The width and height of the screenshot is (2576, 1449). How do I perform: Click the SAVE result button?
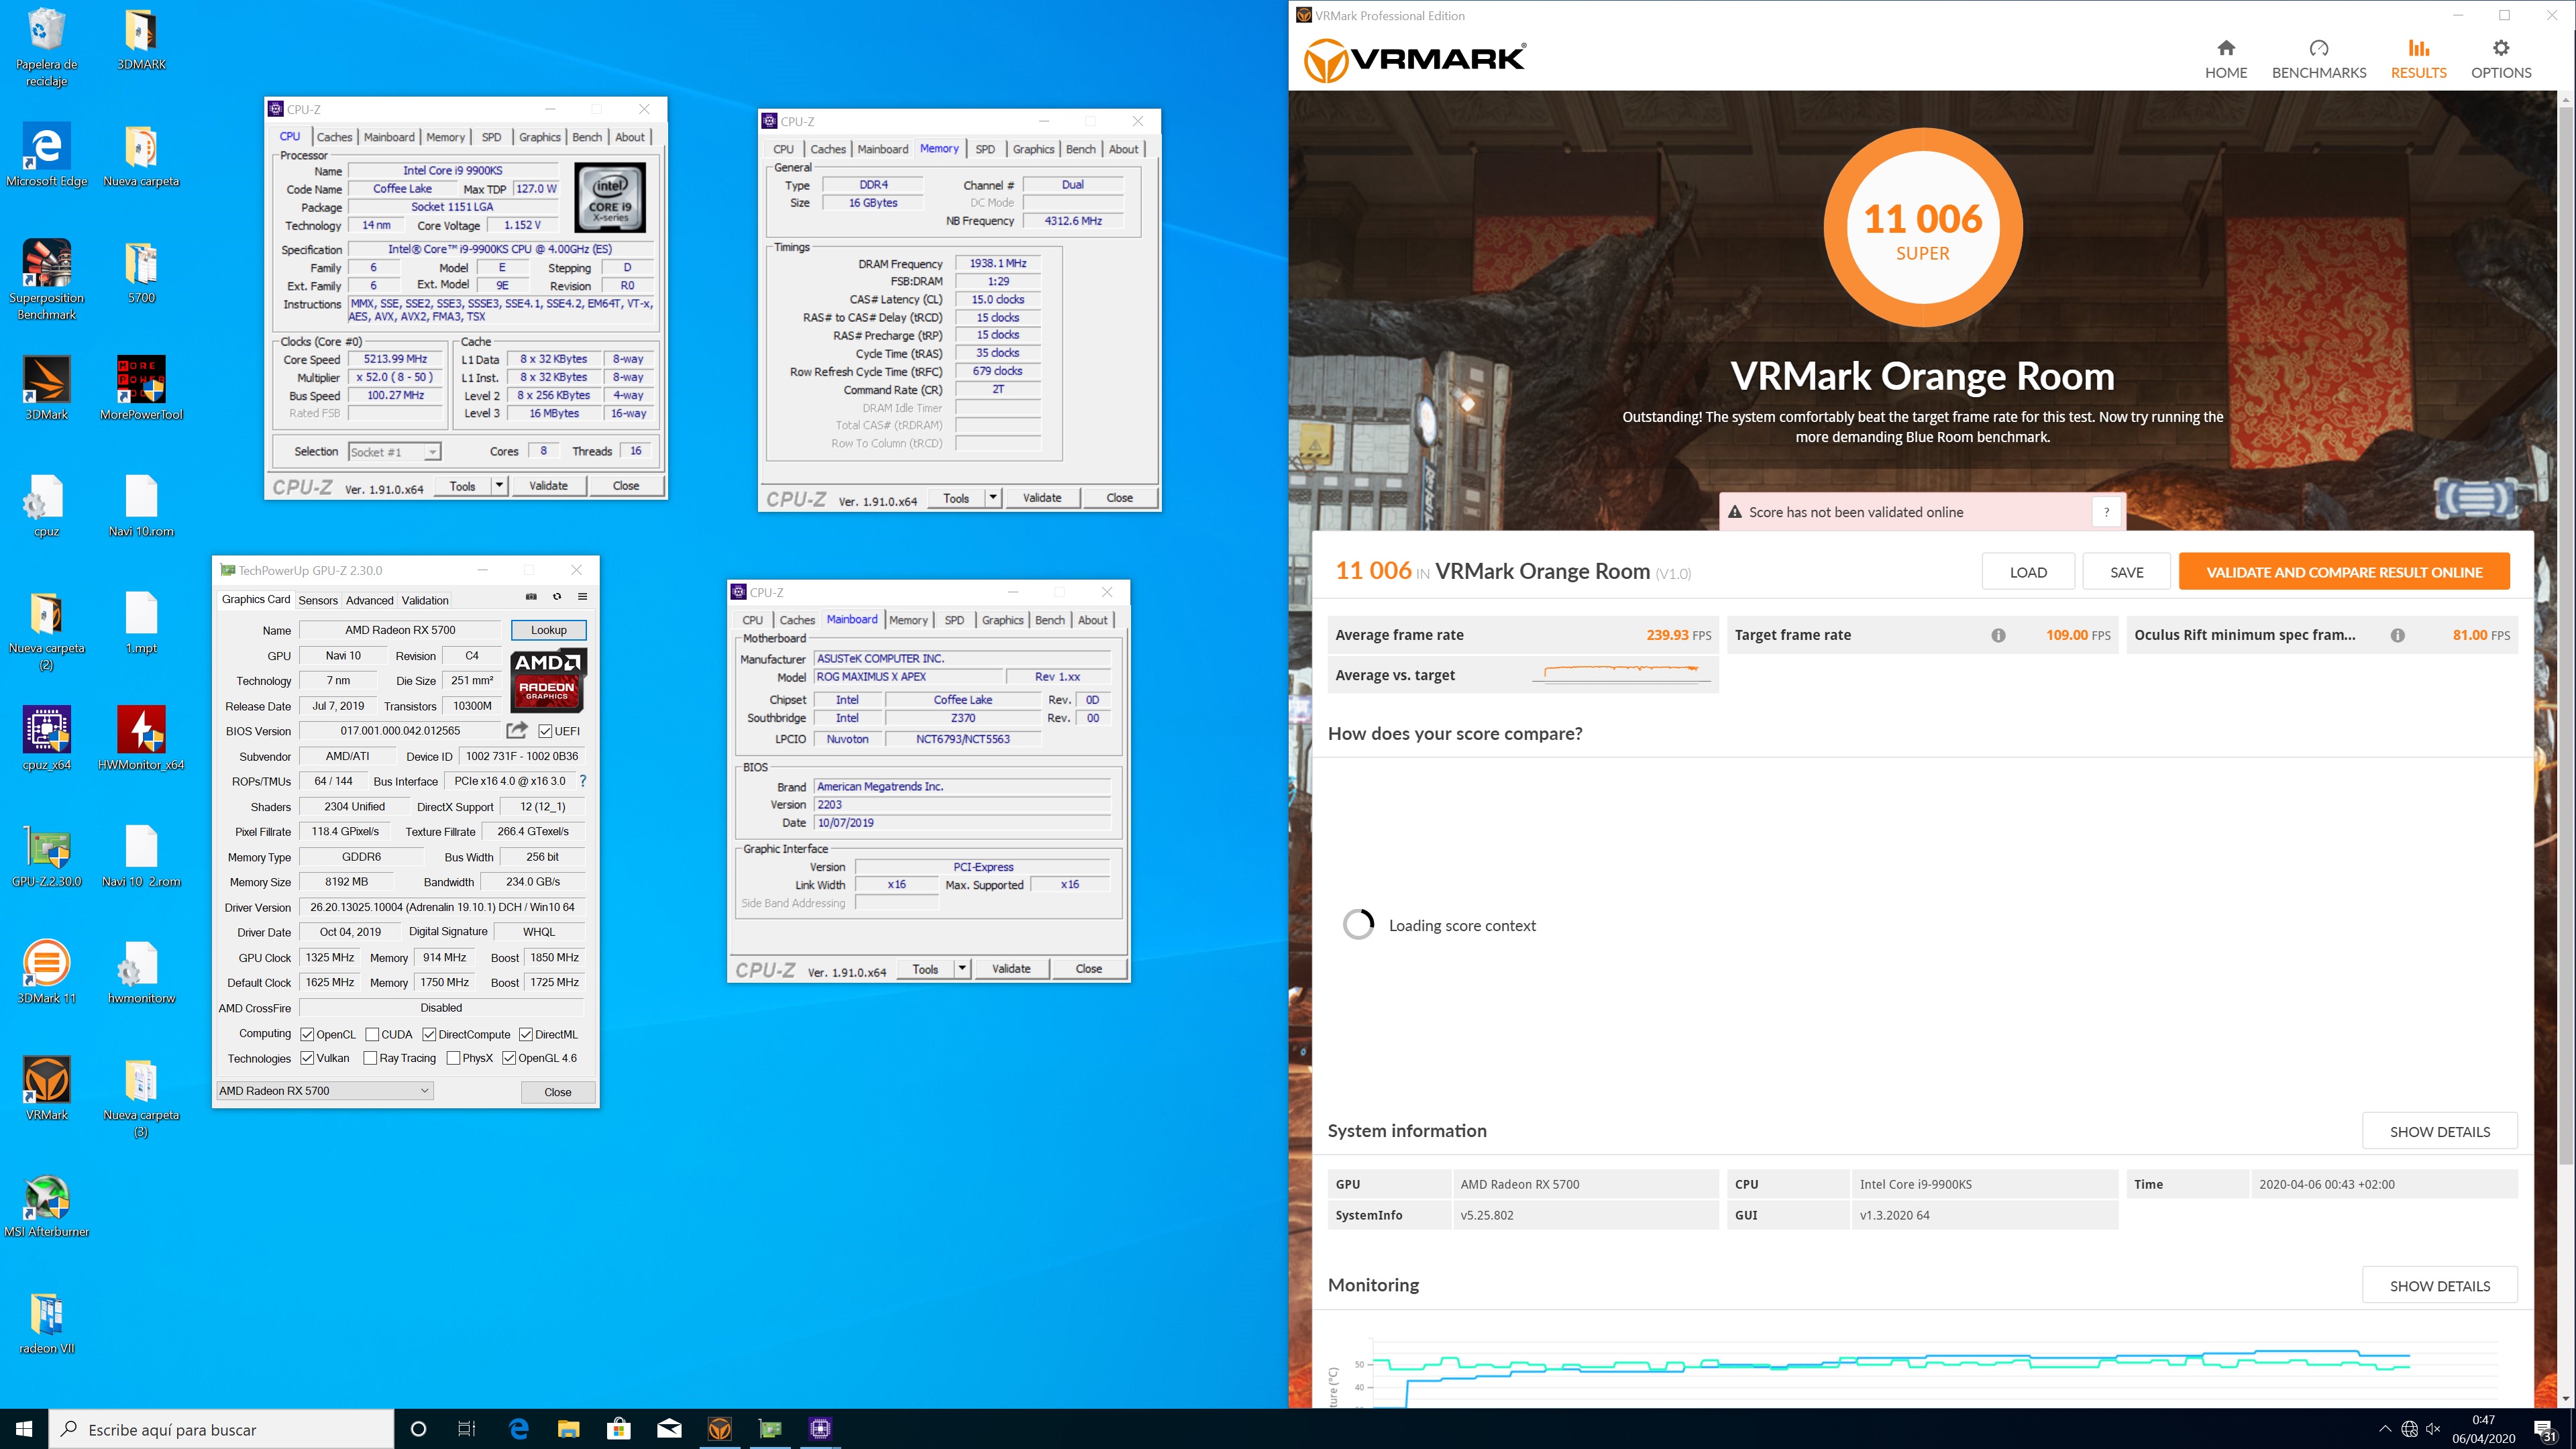coord(2126,572)
